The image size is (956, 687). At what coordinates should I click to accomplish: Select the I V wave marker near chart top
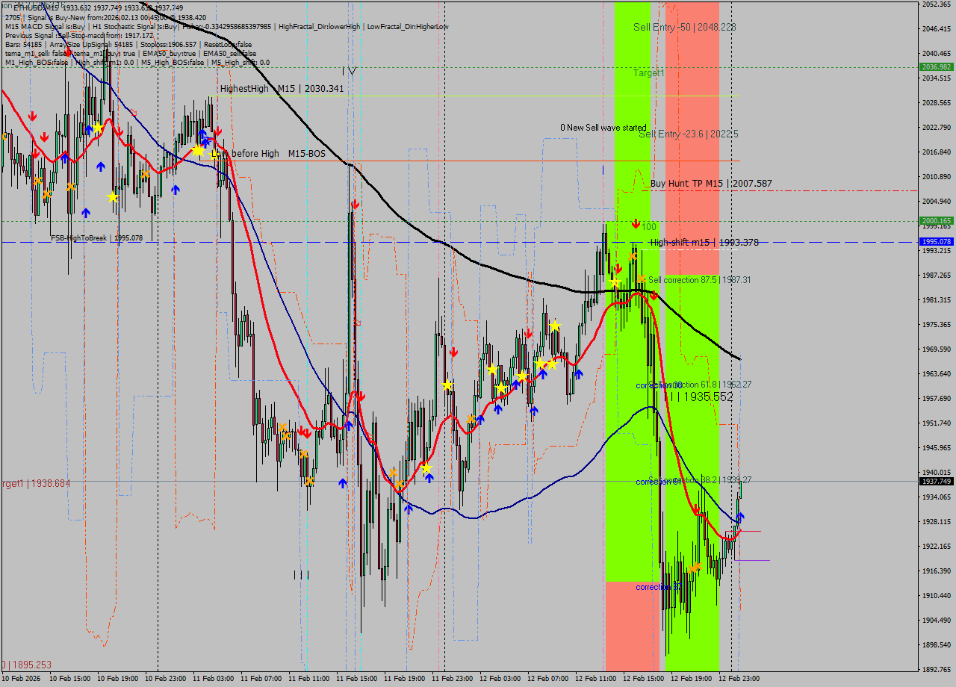pos(349,71)
